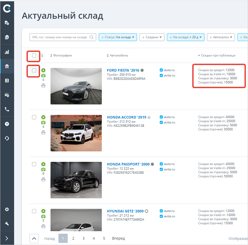Sort by Автомобиль column
The height and width of the screenshot is (245, 248).
pyautogui.click(x=117, y=55)
